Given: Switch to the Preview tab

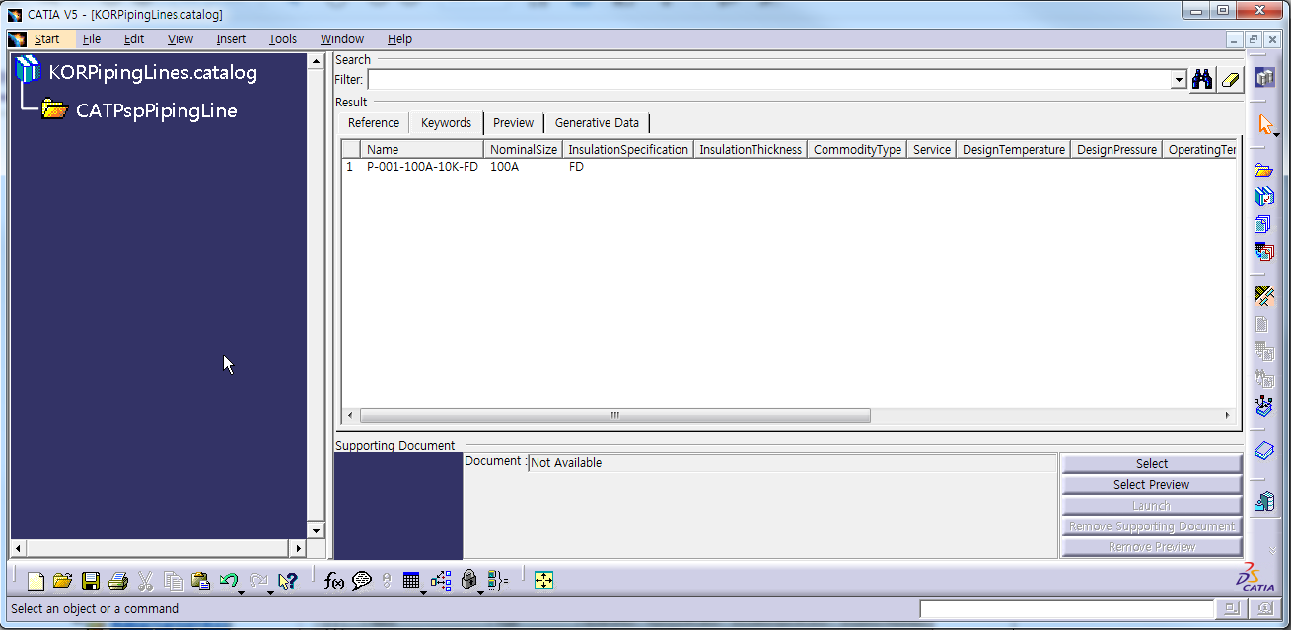Looking at the screenshot, I should 513,123.
